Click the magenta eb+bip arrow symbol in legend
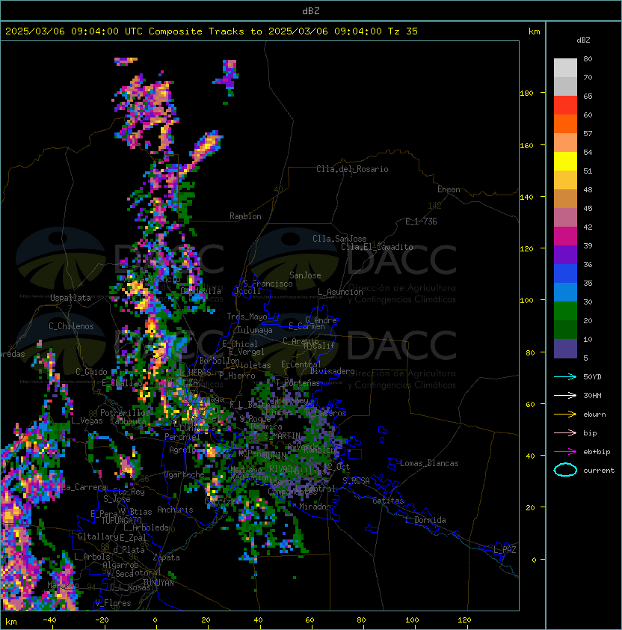 pos(565,452)
